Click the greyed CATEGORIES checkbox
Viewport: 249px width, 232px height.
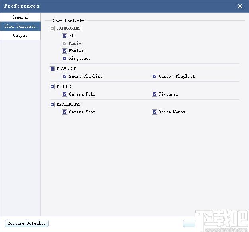tap(52, 29)
